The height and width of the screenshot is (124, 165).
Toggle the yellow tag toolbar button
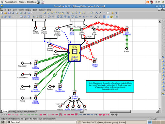click(112, 17)
